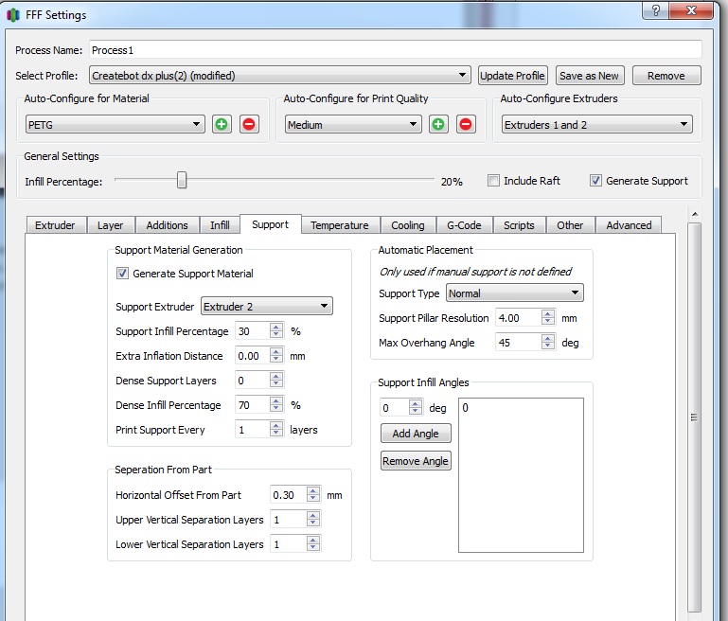The height and width of the screenshot is (621, 728).
Task: Uncheck Generate Support Material checkbox
Action: [122, 273]
